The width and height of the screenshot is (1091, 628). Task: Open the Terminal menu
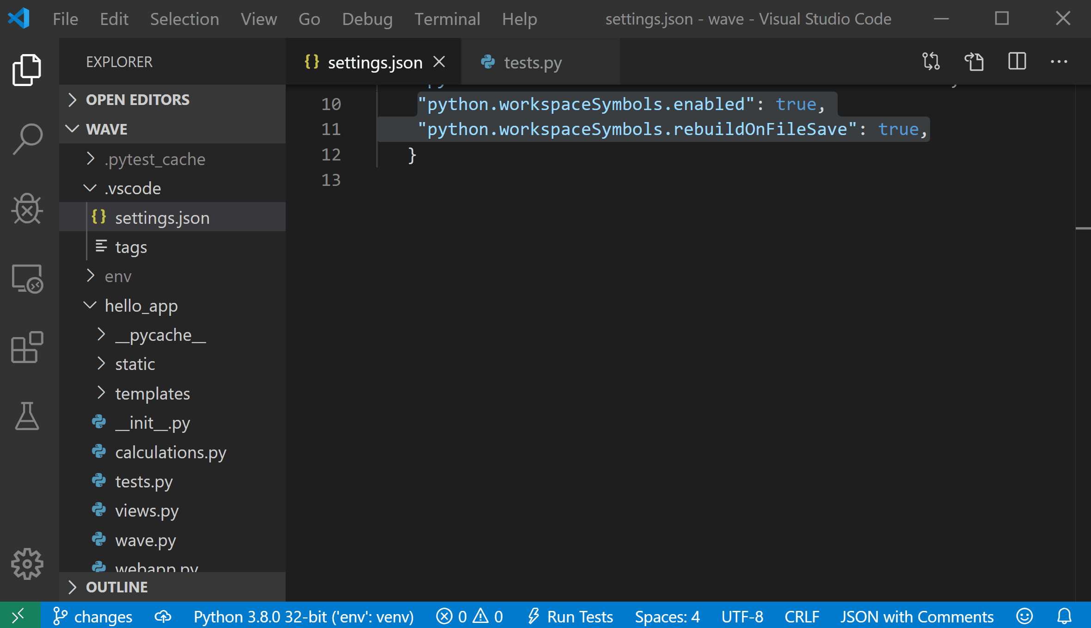pos(447,18)
